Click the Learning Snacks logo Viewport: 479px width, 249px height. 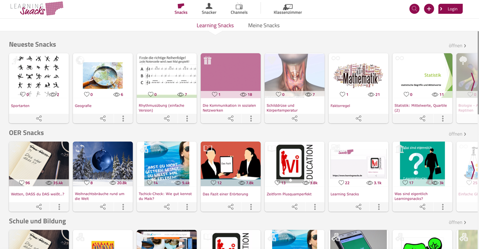click(36, 9)
